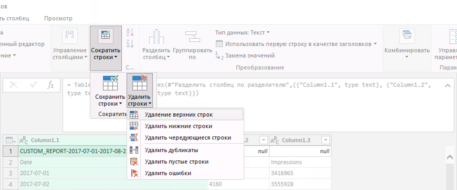457x190 pixels.
Task: Click scroll up arrow on grid scrollbar
Action: [x=450, y=157]
